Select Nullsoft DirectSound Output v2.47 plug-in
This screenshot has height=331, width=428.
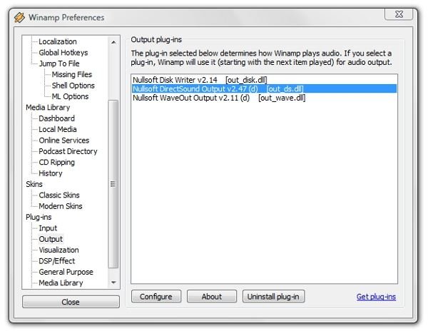(x=264, y=89)
